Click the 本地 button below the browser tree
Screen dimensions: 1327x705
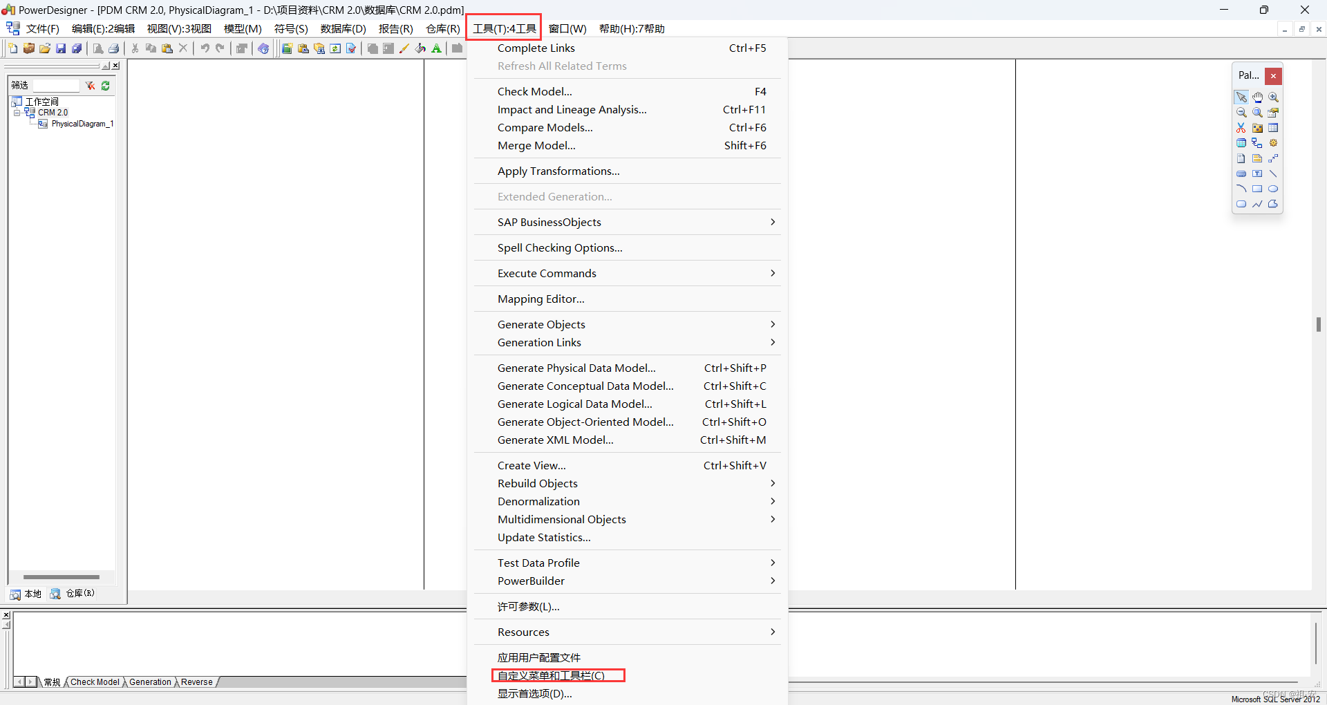coord(26,594)
